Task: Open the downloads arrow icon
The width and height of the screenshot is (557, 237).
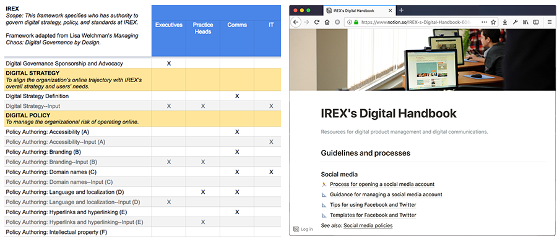Action: point(505,22)
